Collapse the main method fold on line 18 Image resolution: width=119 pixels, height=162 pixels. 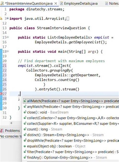tap(8, 51)
